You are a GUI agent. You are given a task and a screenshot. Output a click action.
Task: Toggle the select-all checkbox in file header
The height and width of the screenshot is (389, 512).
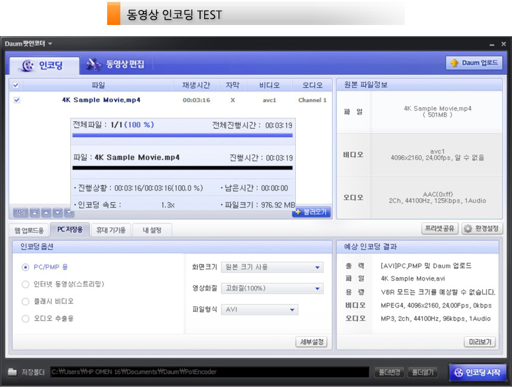[16, 85]
